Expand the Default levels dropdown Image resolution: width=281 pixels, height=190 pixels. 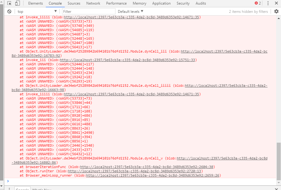click(x=130, y=11)
